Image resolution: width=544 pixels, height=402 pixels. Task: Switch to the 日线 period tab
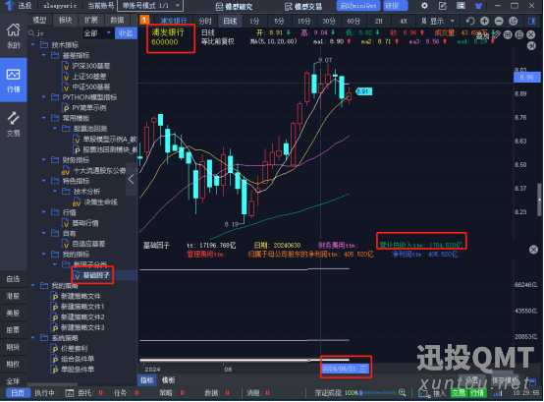[230, 22]
